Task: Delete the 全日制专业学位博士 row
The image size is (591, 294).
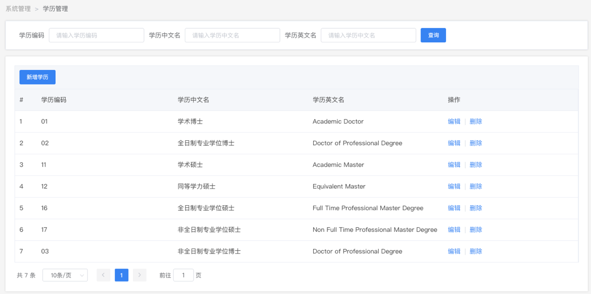Action: 475,143
